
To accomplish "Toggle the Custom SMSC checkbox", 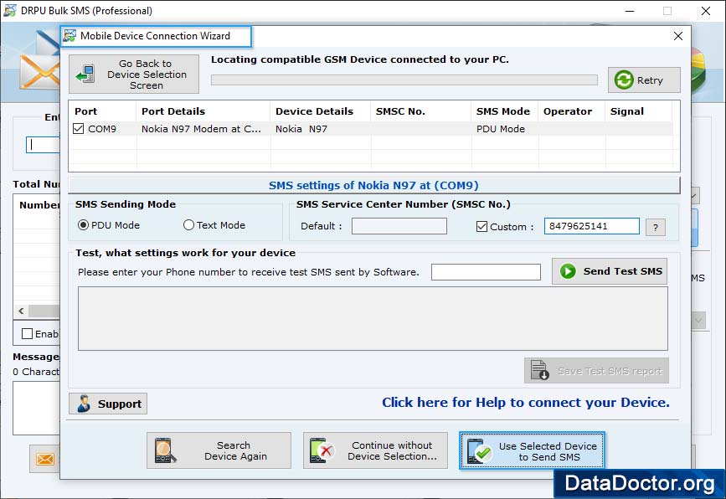I will (x=481, y=226).
